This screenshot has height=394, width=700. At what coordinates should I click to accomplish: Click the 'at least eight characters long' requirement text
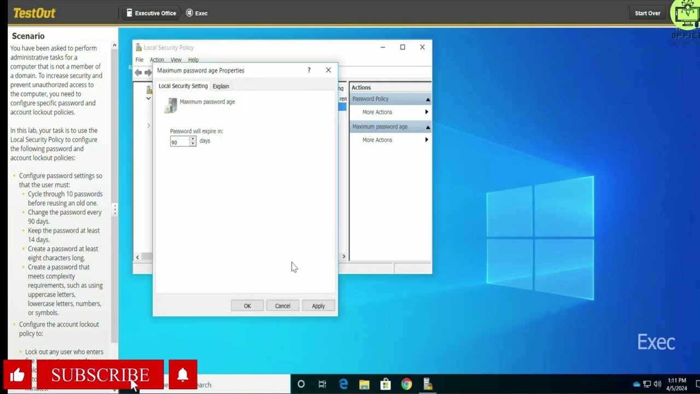pos(63,253)
